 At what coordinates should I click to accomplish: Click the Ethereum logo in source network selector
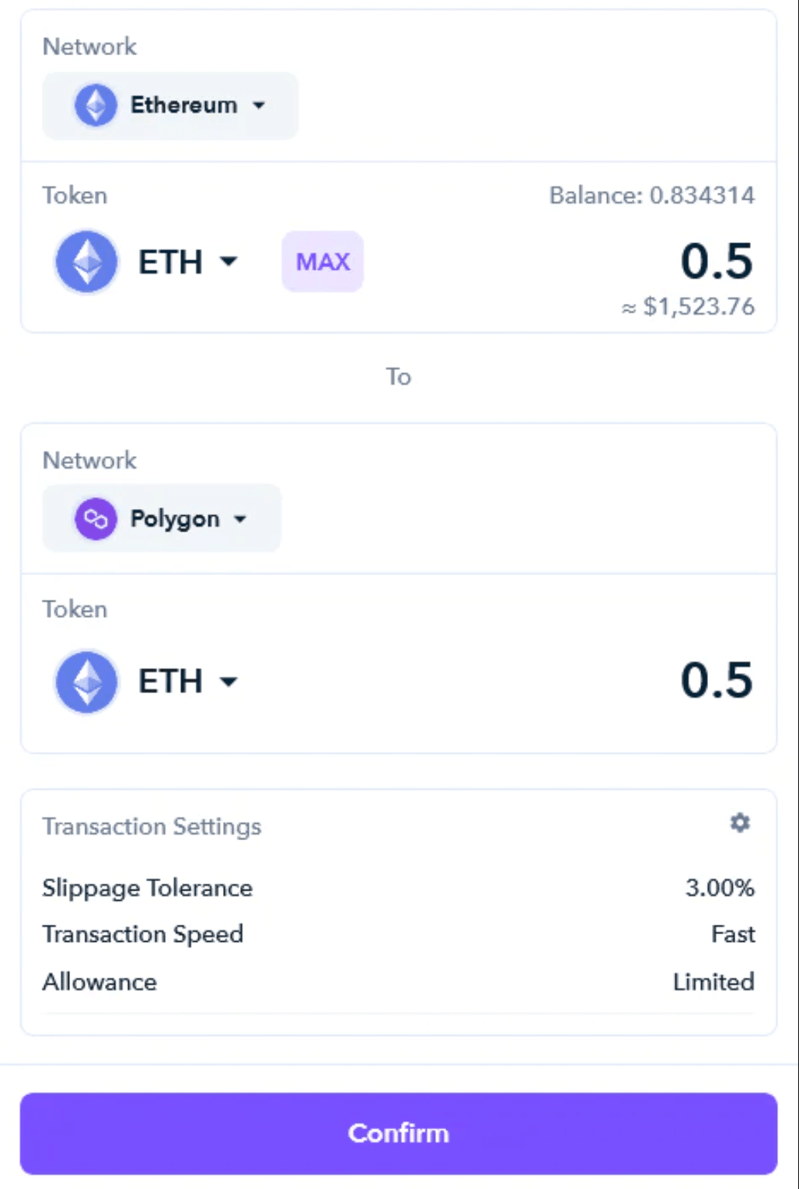coord(96,105)
